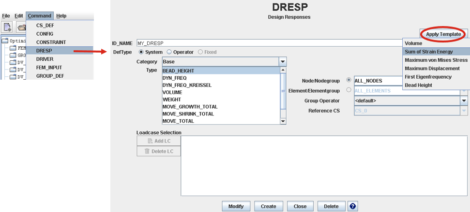Open the Apply Template dropdown
This screenshot has width=470, height=212.
(x=443, y=34)
